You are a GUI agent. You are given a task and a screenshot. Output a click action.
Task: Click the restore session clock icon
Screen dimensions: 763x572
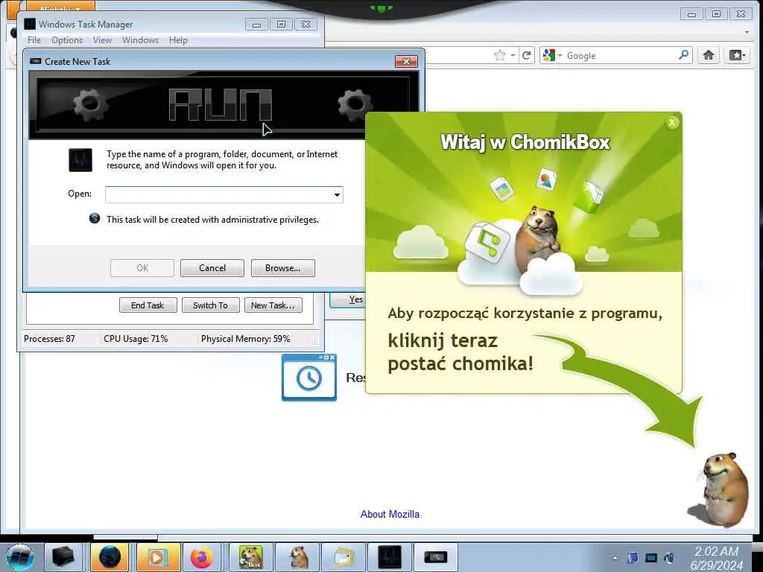point(309,378)
